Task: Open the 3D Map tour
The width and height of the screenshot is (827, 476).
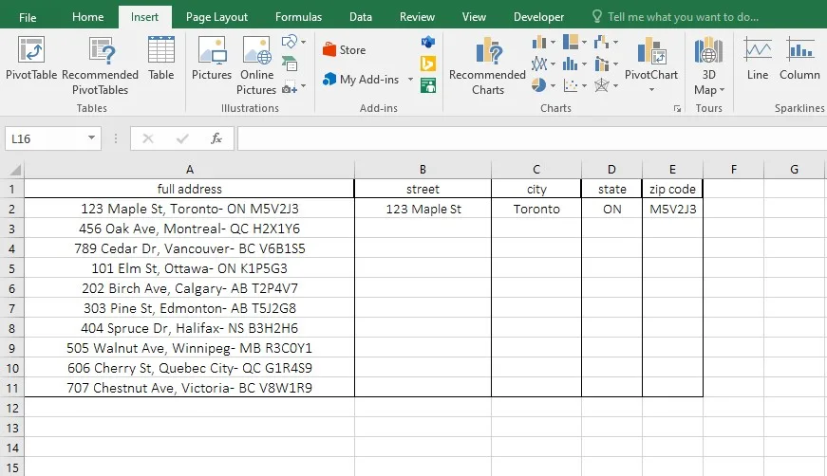Action: (709, 65)
